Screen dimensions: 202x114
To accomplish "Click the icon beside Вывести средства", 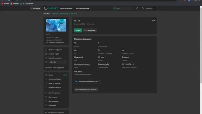I will click(x=46, y=83).
